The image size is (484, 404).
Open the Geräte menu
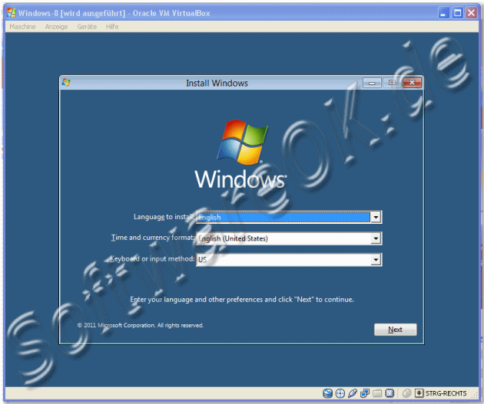(x=87, y=27)
